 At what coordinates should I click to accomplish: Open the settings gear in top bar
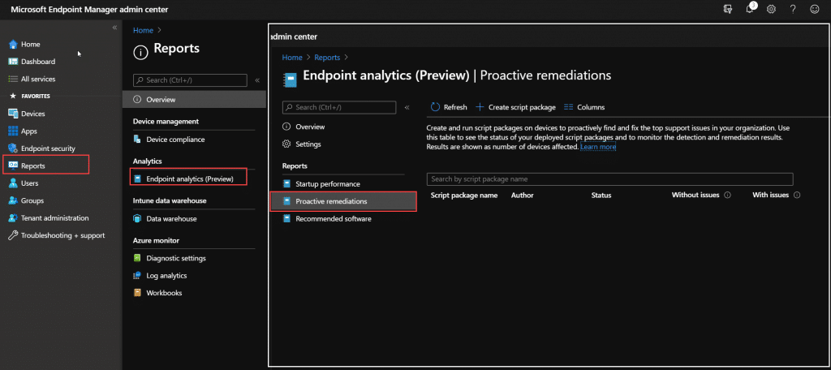pyautogui.click(x=771, y=9)
